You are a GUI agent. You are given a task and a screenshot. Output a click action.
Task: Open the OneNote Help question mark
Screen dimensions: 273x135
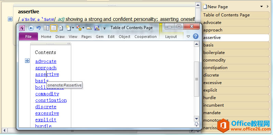[196, 36]
